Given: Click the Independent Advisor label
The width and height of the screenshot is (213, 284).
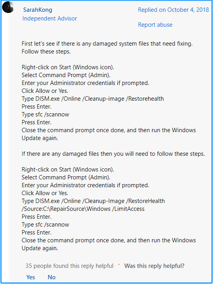Looking at the screenshot, I should point(50,18).
